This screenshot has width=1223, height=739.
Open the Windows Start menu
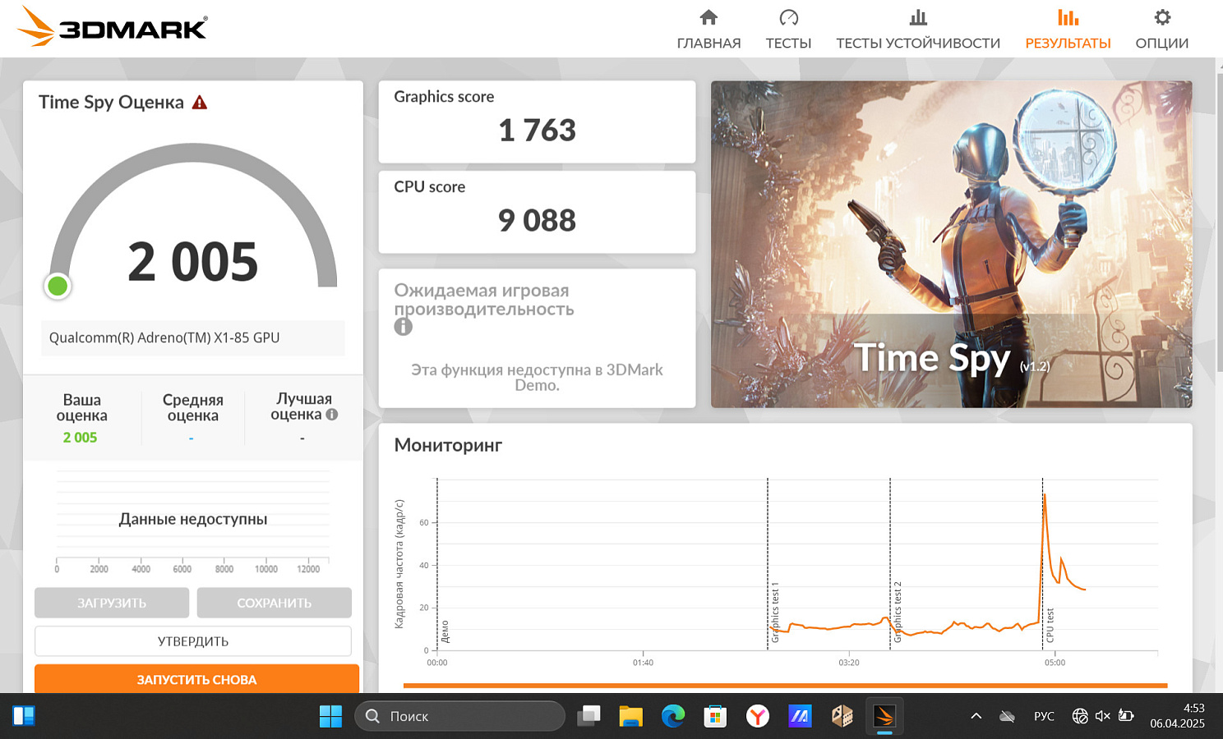point(330,716)
